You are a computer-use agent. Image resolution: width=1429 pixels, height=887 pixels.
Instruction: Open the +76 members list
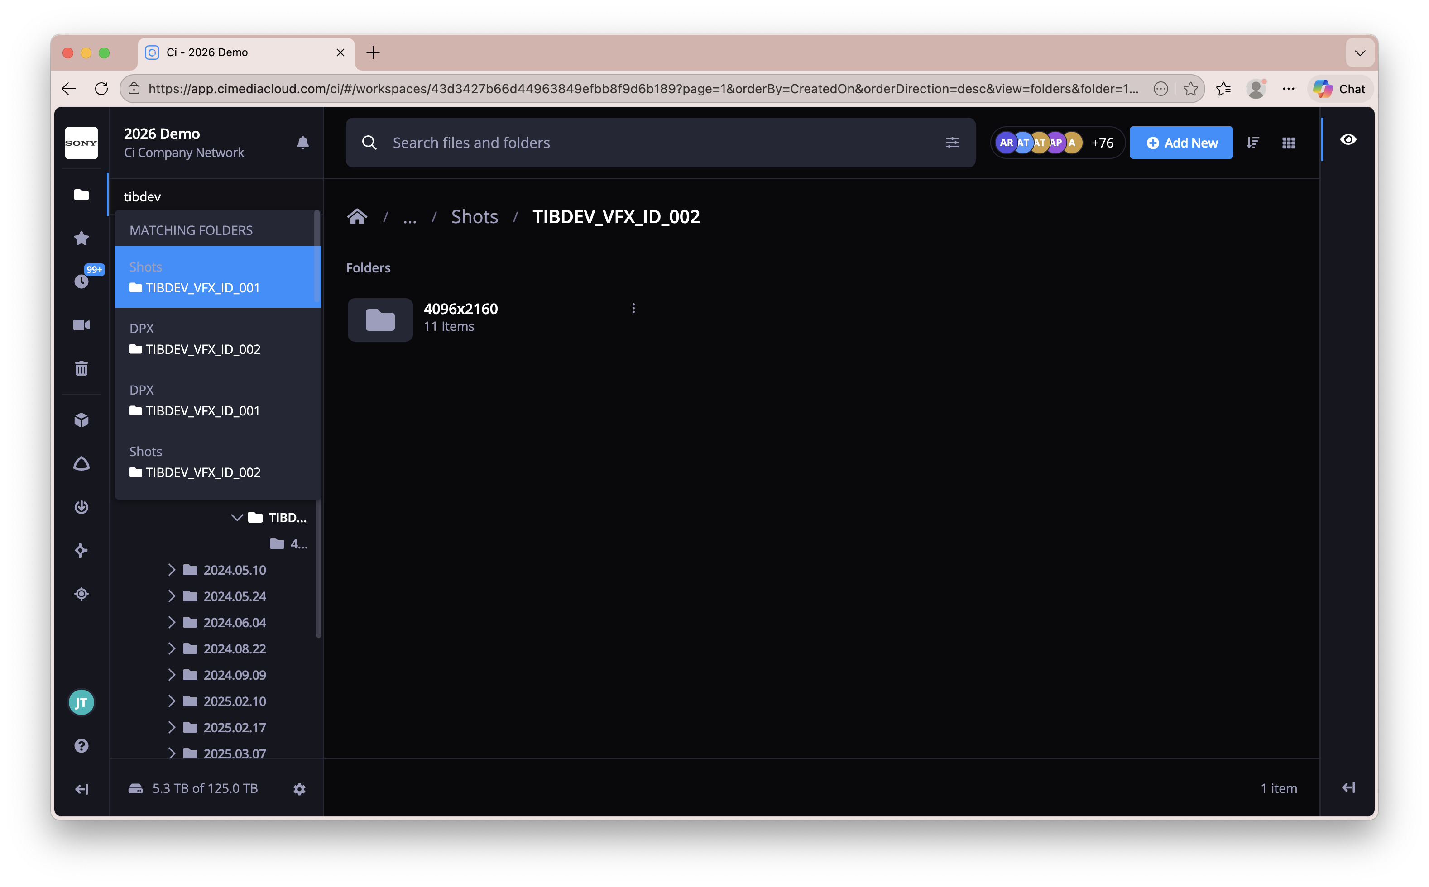pos(1102,143)
